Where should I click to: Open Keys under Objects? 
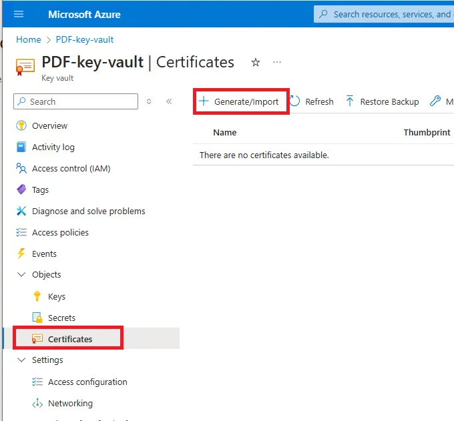57,297
